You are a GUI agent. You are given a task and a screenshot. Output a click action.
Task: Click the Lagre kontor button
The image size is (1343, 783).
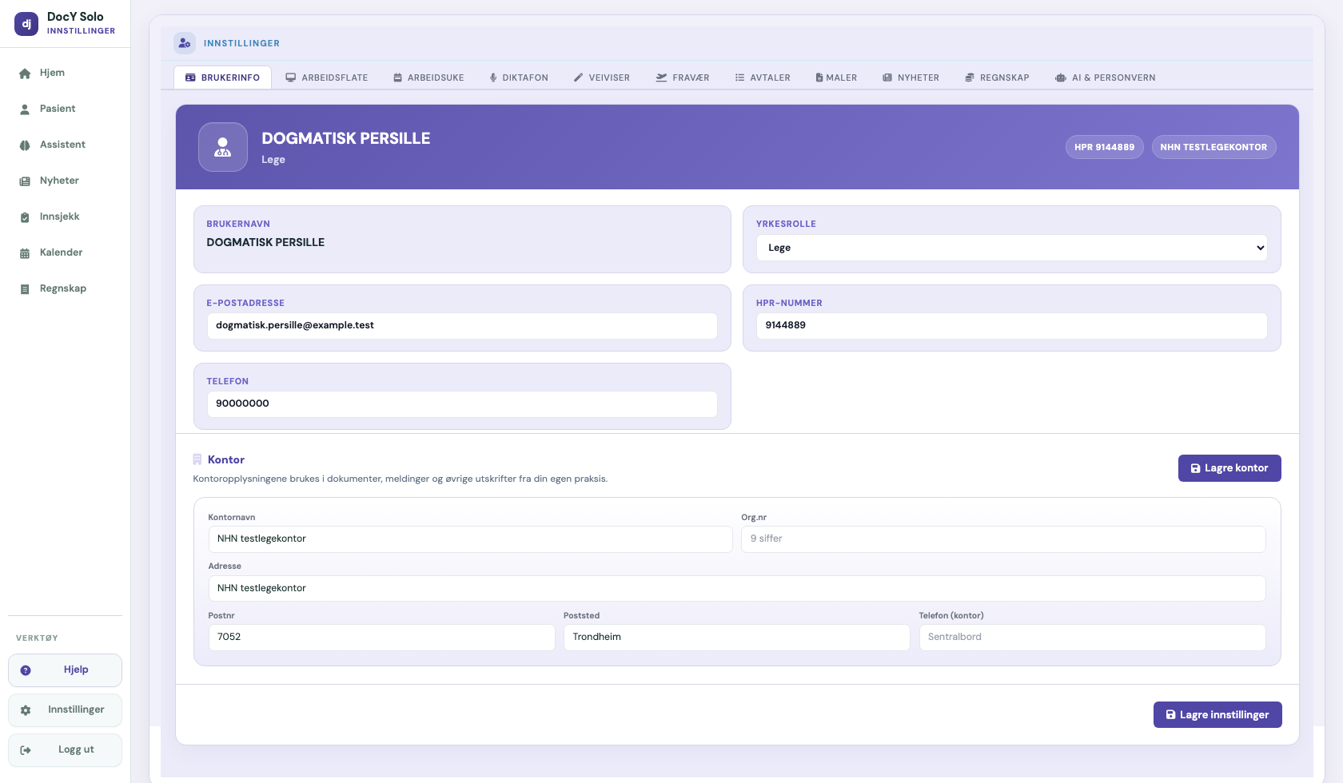(1229, 468)
